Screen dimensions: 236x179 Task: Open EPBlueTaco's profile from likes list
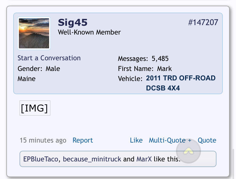[x=41, y=159]
